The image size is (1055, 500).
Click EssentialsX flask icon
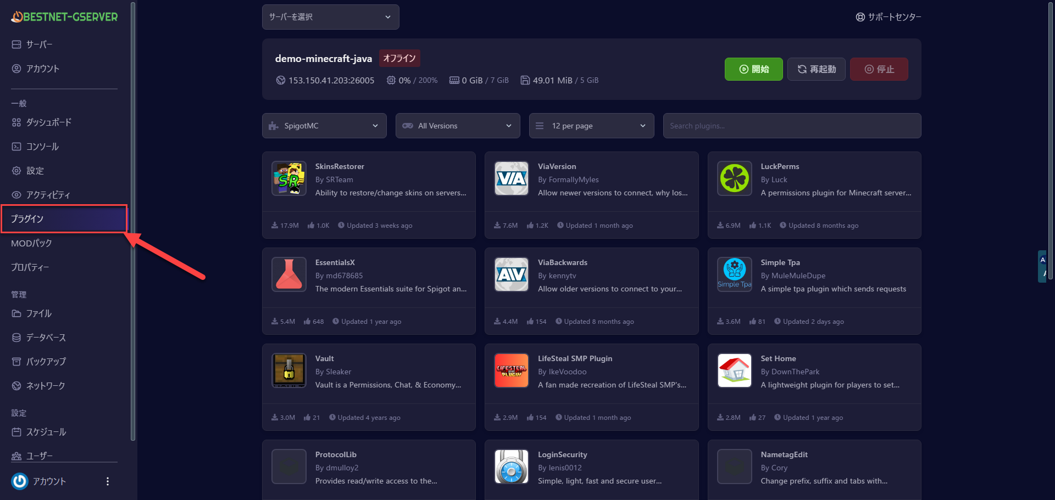(289, 274)
